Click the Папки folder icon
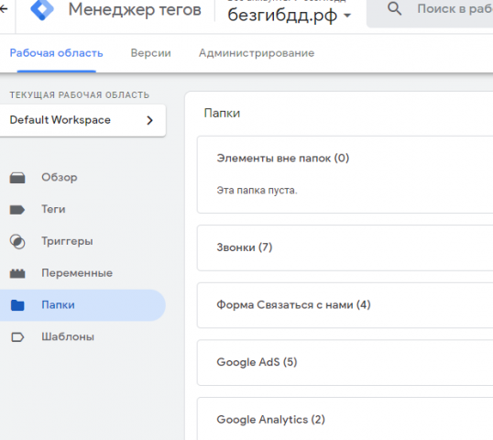The width and height of the screenshot is (493, 440). point(17,305)
